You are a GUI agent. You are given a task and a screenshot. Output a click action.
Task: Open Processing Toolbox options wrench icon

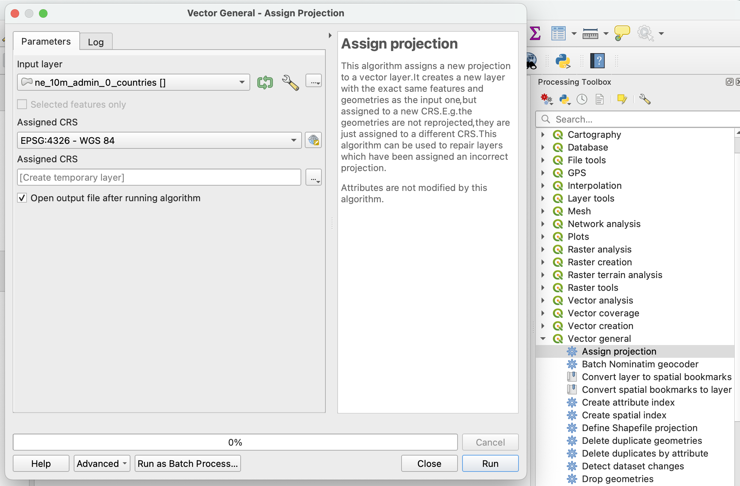tap(645, 100)
